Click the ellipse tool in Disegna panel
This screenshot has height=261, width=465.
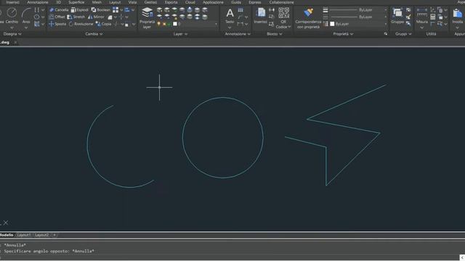[37, 17]
